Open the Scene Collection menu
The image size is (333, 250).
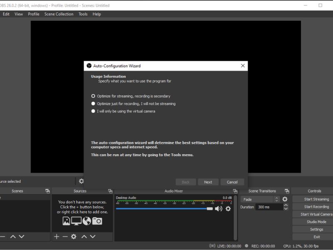click(59, 14)
